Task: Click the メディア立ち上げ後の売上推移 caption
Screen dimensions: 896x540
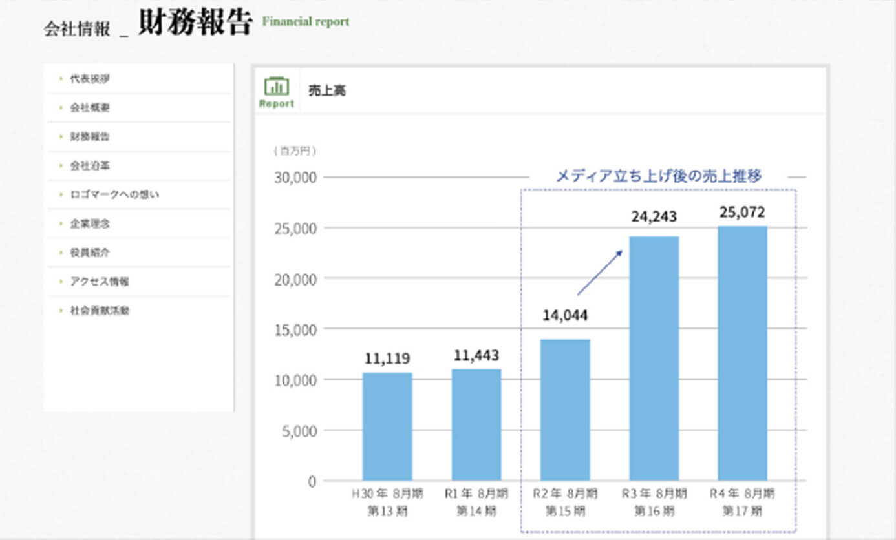Action: (659, 176)
